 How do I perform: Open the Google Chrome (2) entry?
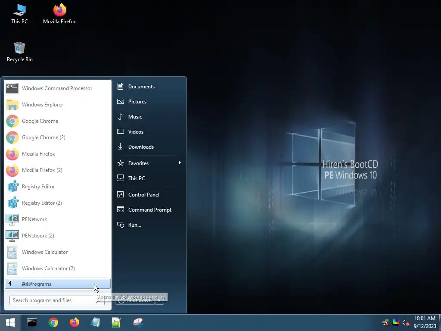[x=58, y=137]
